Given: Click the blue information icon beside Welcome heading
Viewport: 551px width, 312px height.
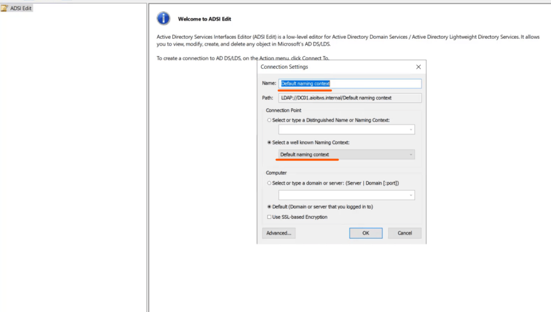Looking at the screenshot, I should (164, 18).
